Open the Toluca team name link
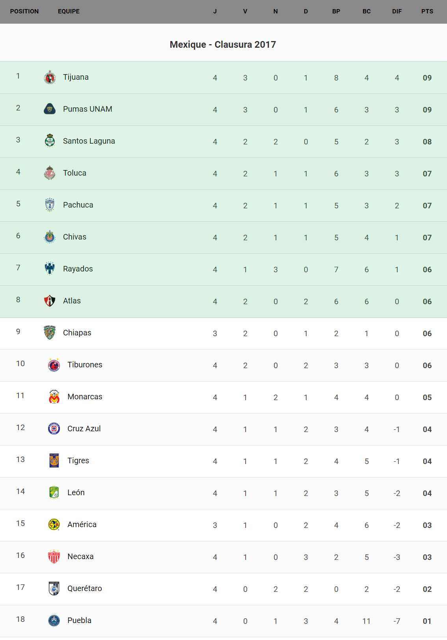The image size is (447, 640). pos(74,173)
